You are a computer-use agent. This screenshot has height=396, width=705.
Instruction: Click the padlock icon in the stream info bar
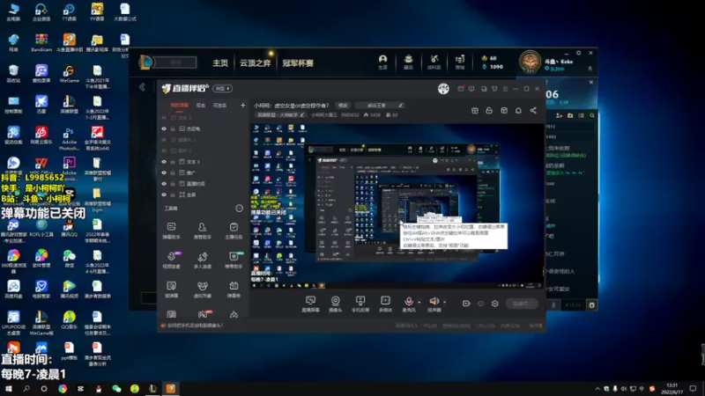[x=489, y=111]
